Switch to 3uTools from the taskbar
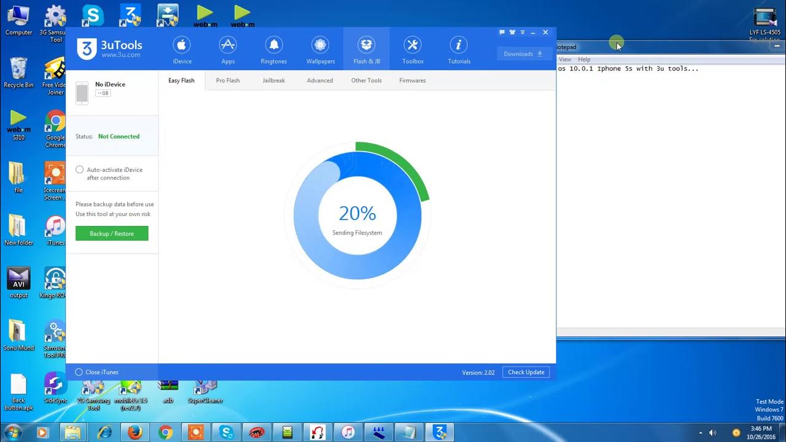This screenshot has width=786, height=442. [x=440, y=433]
